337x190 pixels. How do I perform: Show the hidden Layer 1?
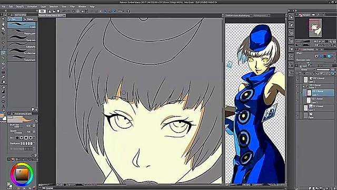click(x=297, y=108)
